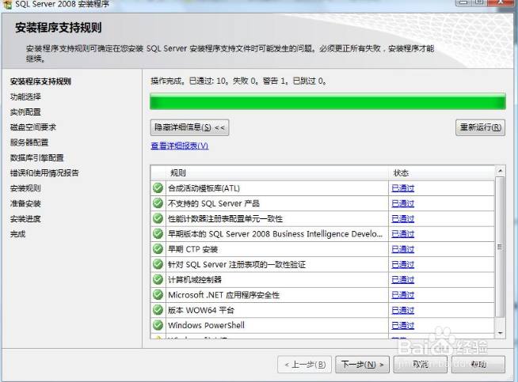Select the 早期版本的 SQL Server 2008 Business Intelligence rule text
Viewport: 518px width, 382px height.
point(275,234)
